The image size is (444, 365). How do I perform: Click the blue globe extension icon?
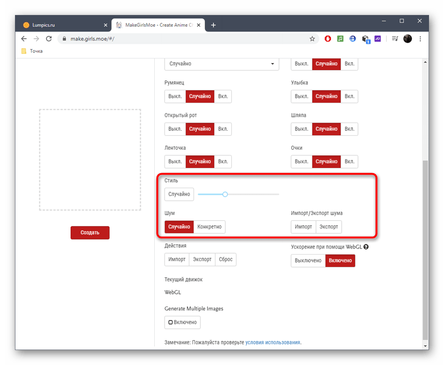tap(353, 39)
